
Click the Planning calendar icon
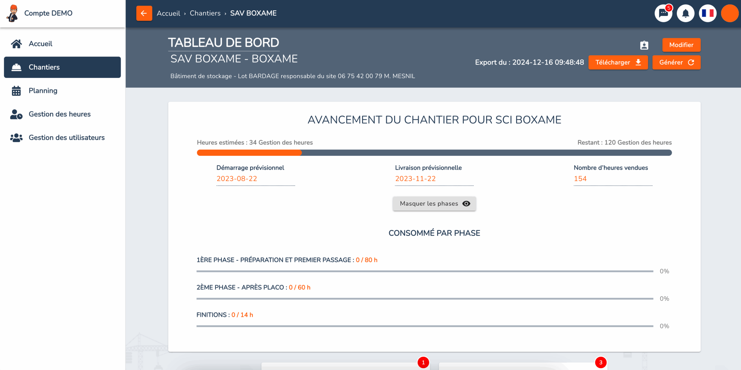pyautogui.click(x=16, y=91)
